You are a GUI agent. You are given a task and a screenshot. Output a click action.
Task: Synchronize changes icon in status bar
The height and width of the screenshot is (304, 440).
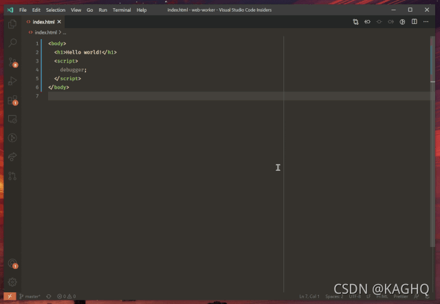pos(49,296)
